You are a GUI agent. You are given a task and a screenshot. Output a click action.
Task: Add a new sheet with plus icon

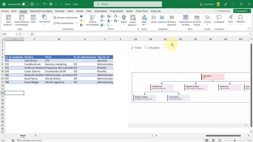[36, 136]
